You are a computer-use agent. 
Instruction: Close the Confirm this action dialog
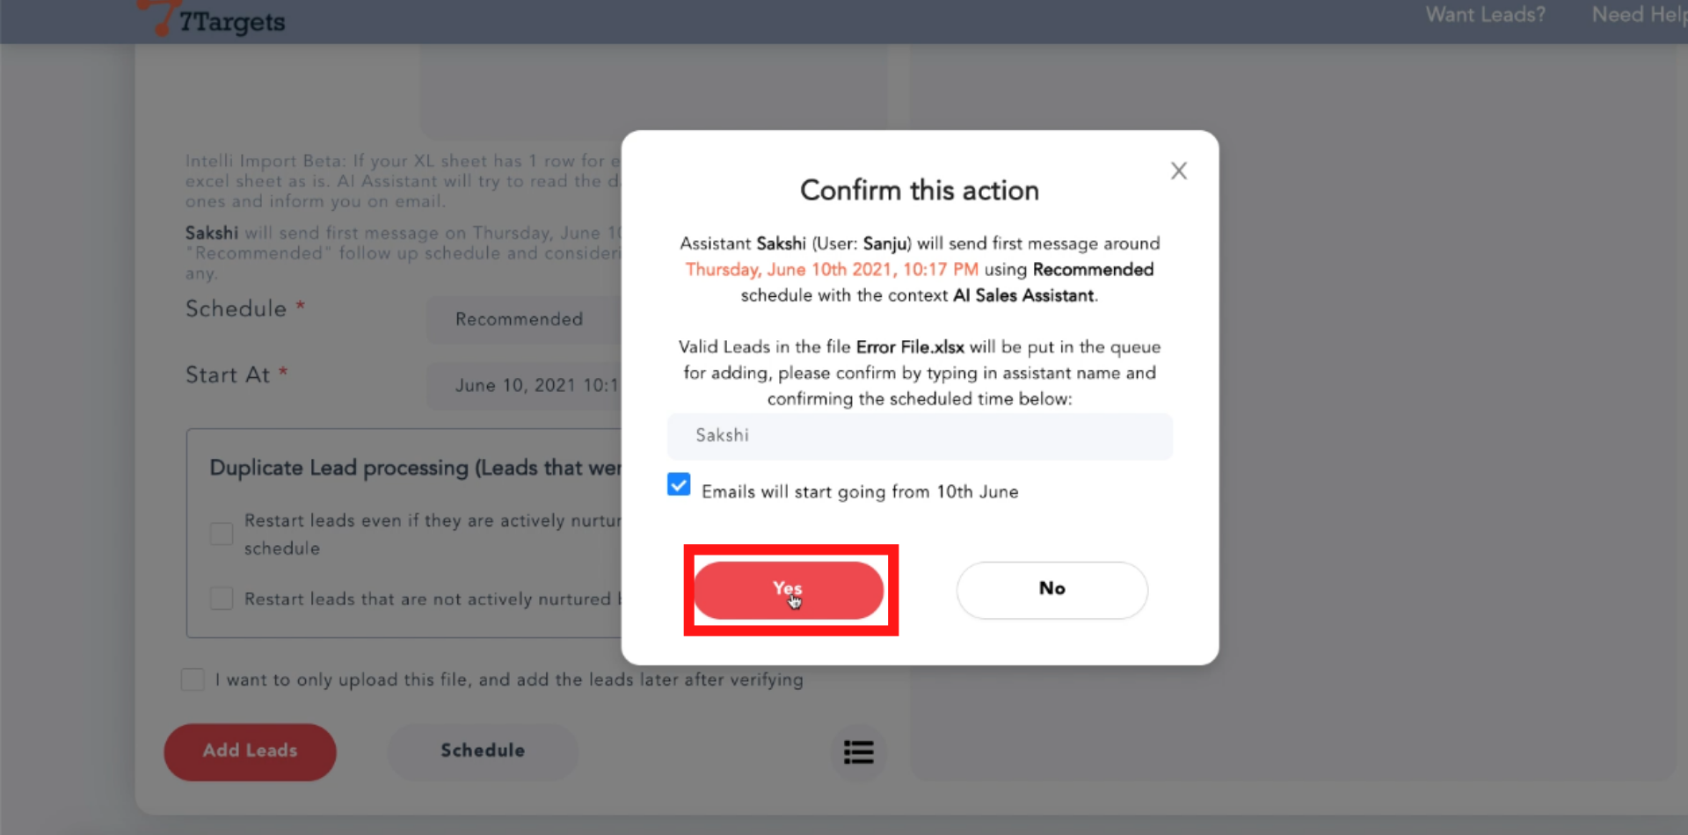[x=1178, y=171]
